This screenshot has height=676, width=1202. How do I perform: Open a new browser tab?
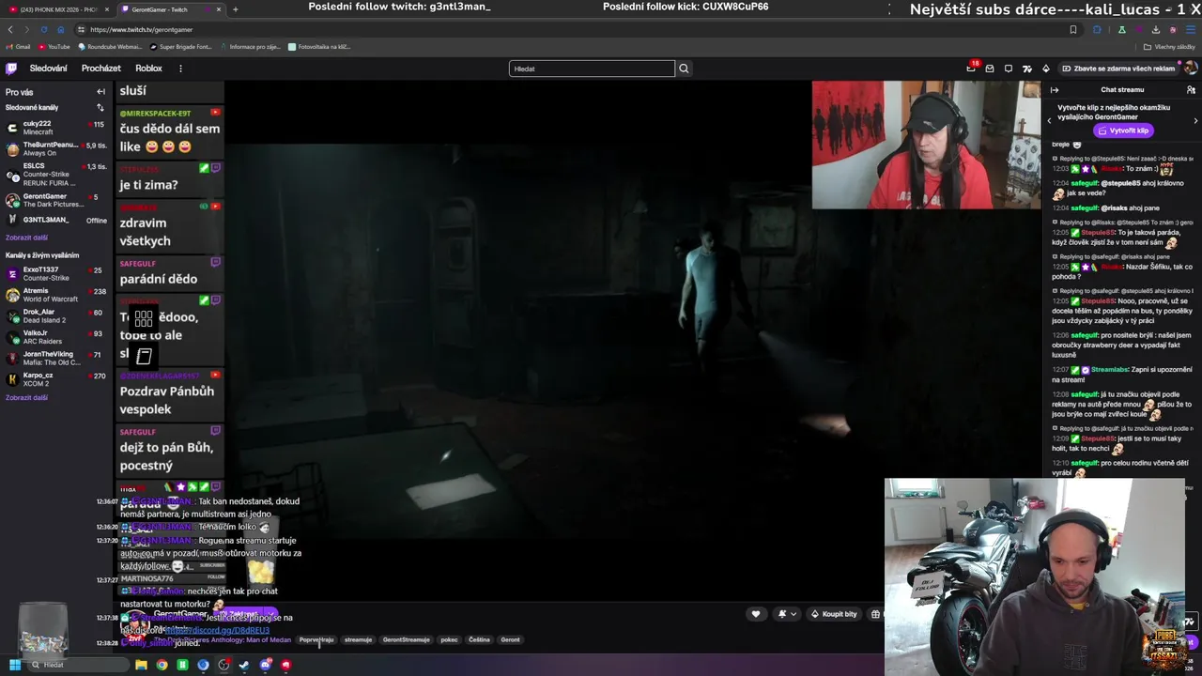(x=235, y=9)
